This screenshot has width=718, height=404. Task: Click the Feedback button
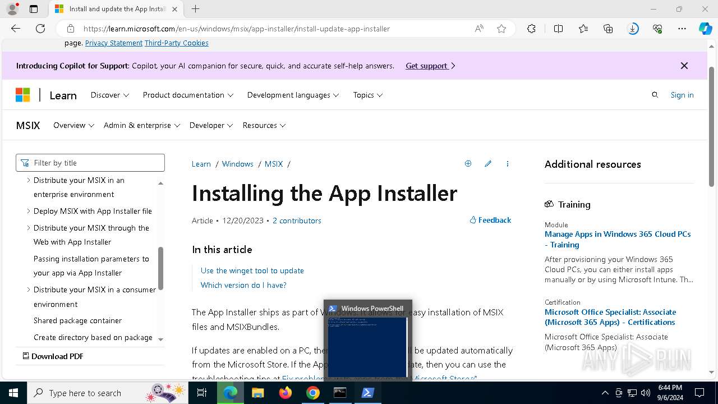490,220
